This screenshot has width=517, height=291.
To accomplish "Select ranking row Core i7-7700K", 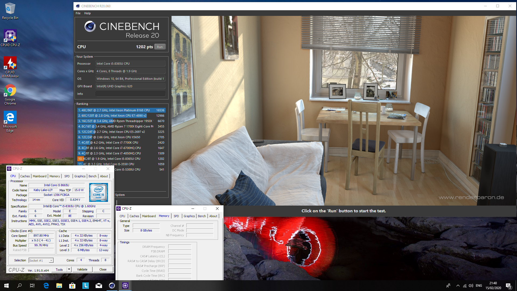I will tap(121, 143).
